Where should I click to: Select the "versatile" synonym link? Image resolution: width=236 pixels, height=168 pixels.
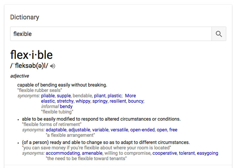(x=119, y=130)
